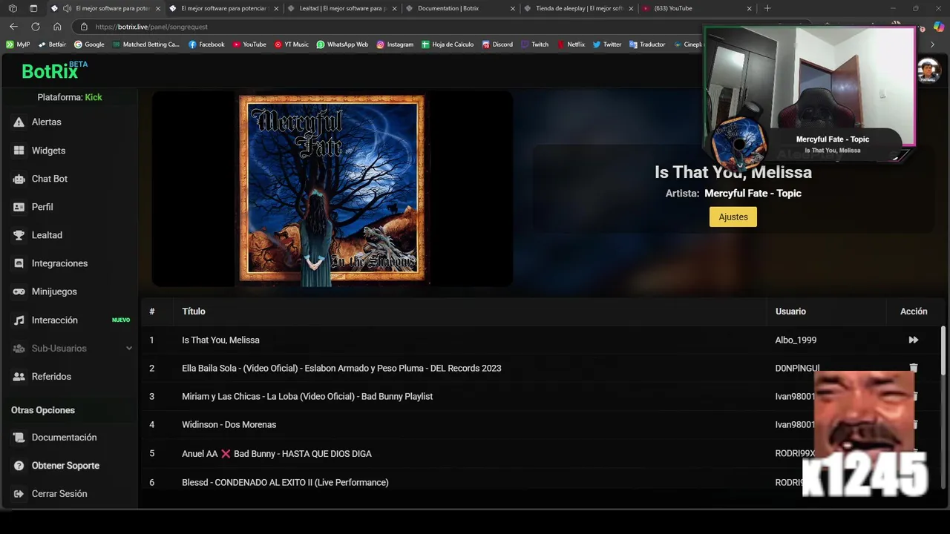Click the BotRix BETA logo
950x534 pixels.
click(55, 70)
